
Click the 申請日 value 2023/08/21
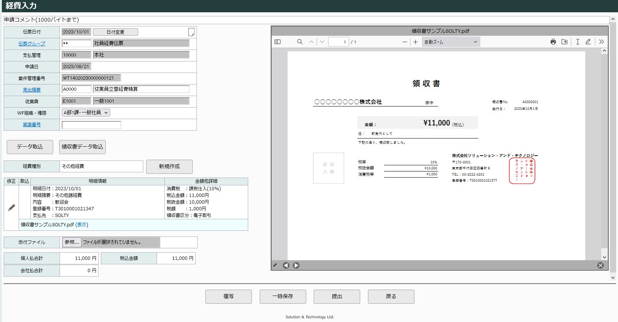[76, 67]
